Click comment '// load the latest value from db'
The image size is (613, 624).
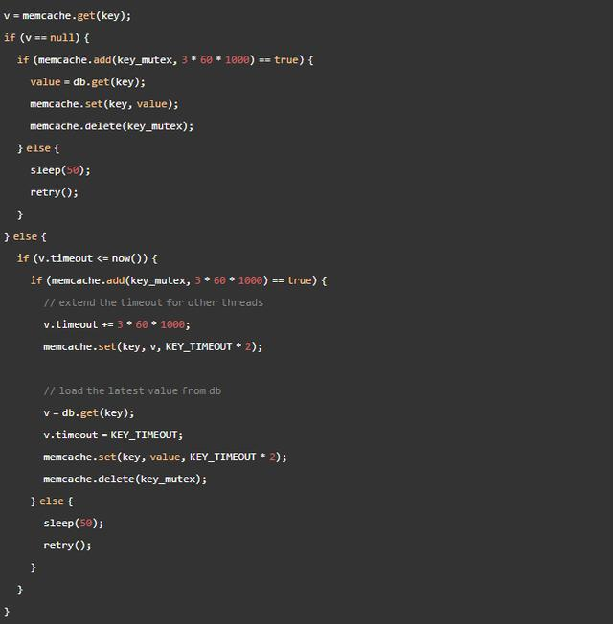(x=132, y=390)
